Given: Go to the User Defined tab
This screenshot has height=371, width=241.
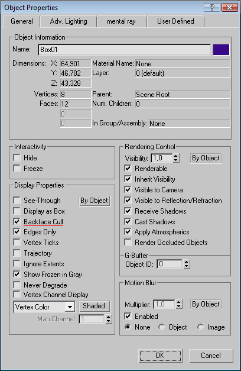Looking at the screenshot, I should 175,21.
